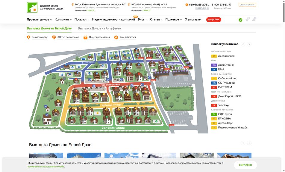Click Видеопрезентация link

(x=100, y=37)
